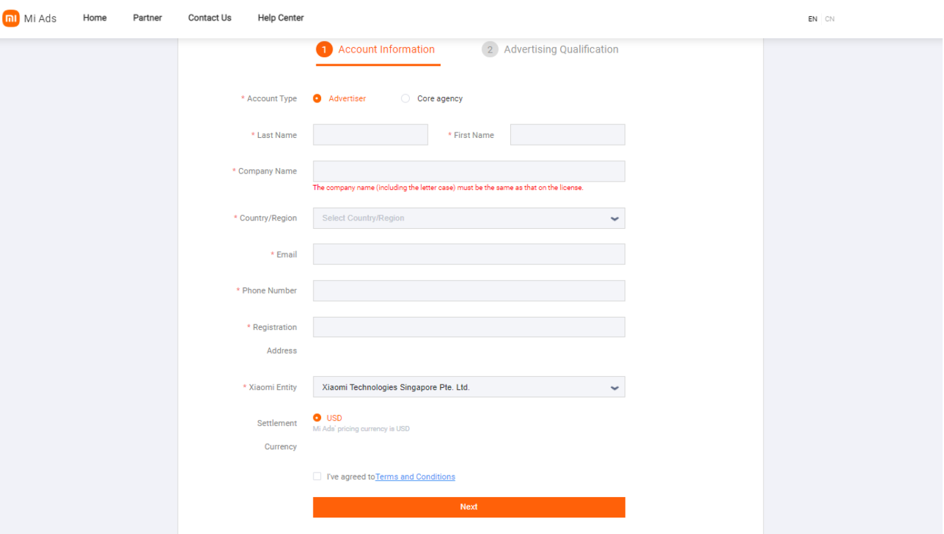
Task: Switch to Advertising Qualification tab
Action: 560,49
